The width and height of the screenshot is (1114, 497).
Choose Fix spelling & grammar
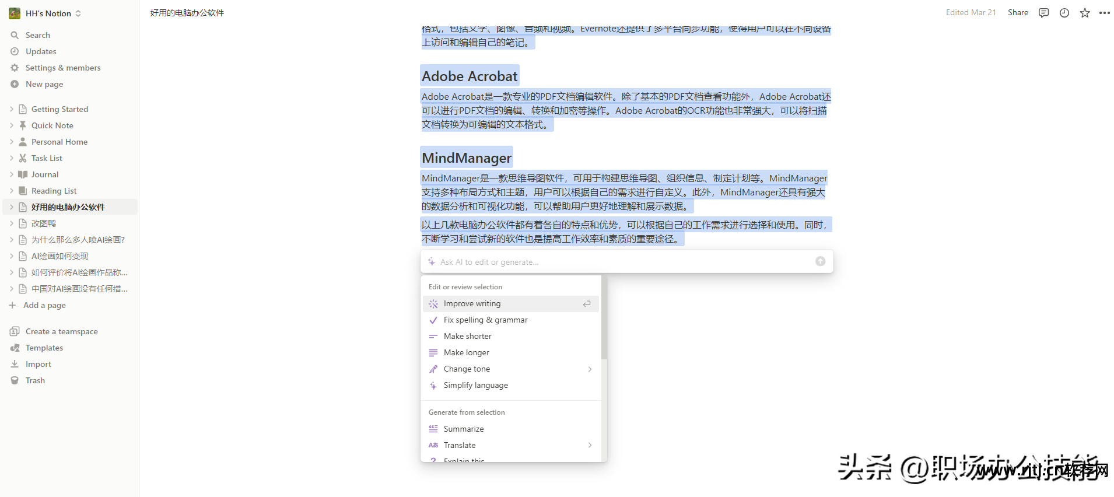point(510,320)
